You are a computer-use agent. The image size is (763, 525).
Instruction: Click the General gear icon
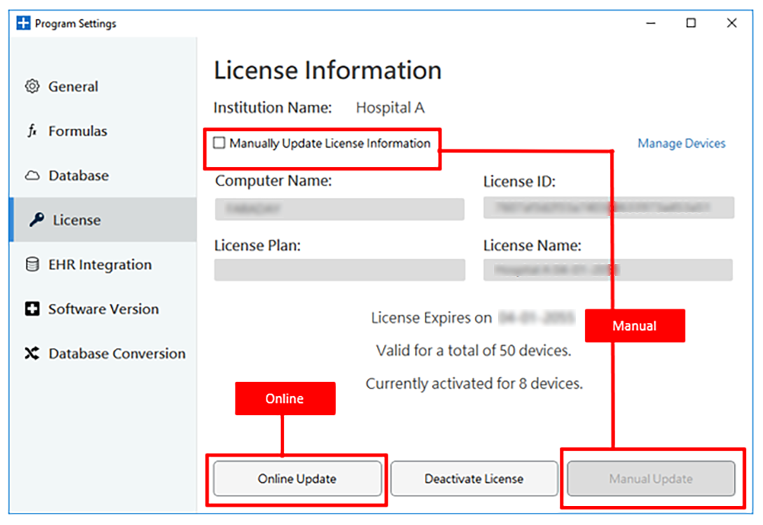pos(32,86)
